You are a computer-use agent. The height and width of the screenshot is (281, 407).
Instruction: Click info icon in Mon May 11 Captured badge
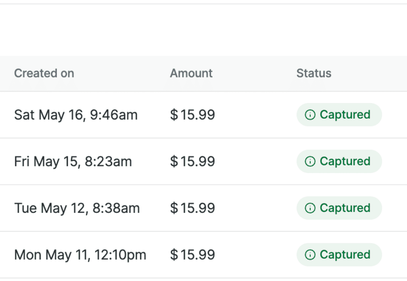pos(310,255)
